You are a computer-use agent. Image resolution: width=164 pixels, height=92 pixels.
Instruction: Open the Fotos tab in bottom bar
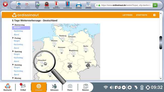(x=70, y=87)
